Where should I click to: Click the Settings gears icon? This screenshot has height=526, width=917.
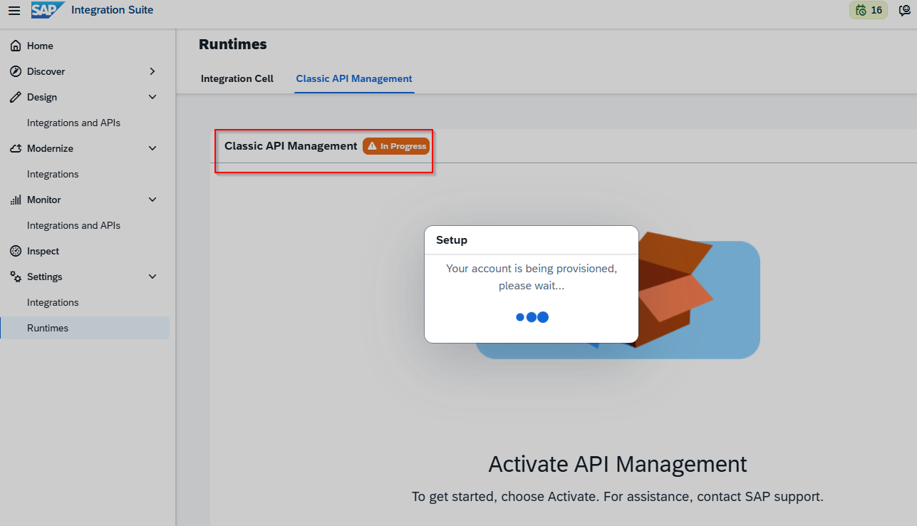click(16, 277)
